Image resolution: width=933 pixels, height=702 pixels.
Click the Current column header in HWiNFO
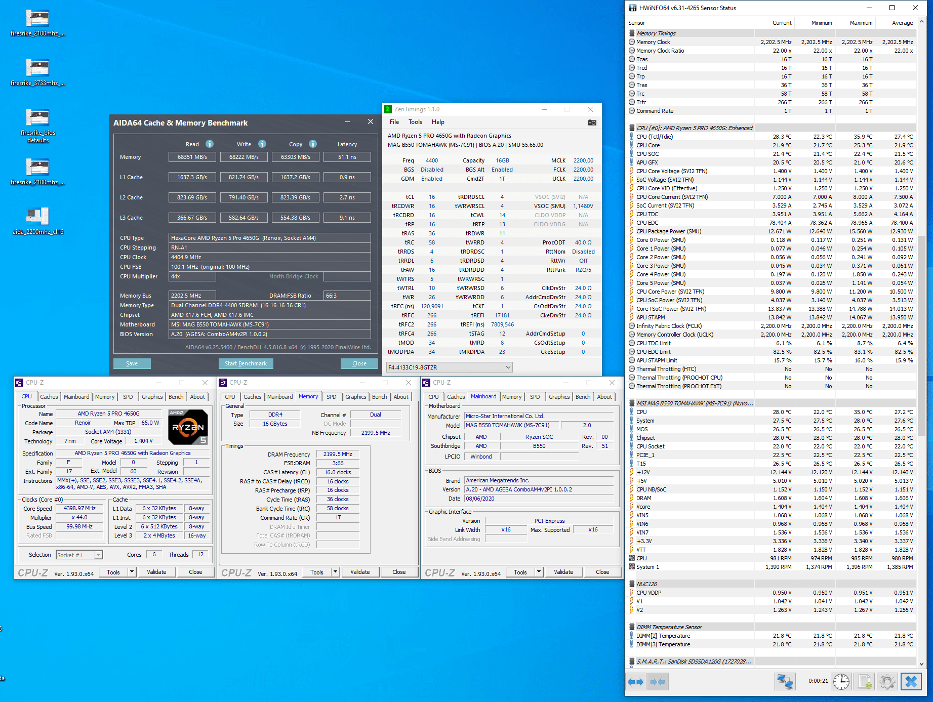click(x=774, y=23)
